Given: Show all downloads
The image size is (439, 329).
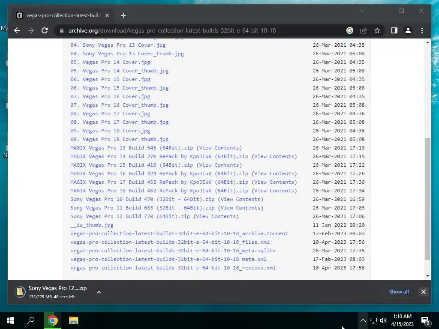Looking at the screenshot, I should point(399,291).
